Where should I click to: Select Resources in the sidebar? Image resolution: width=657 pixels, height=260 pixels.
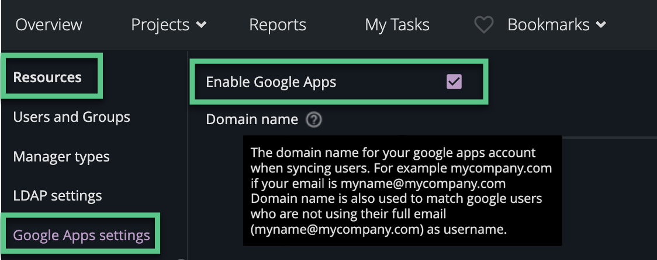[47, 77]
